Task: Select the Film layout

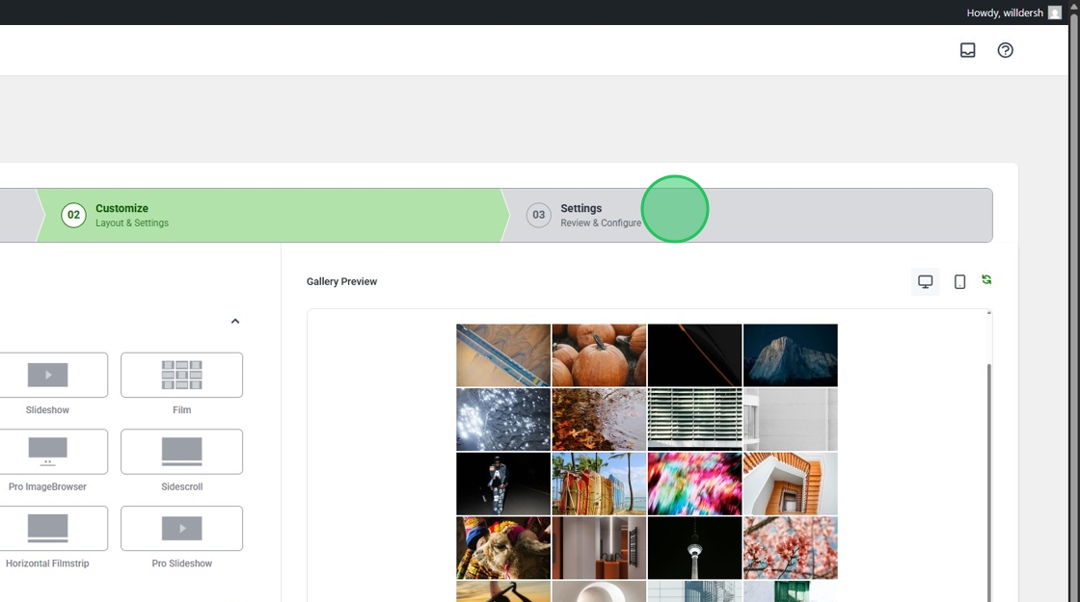Action: click(182, 375)
